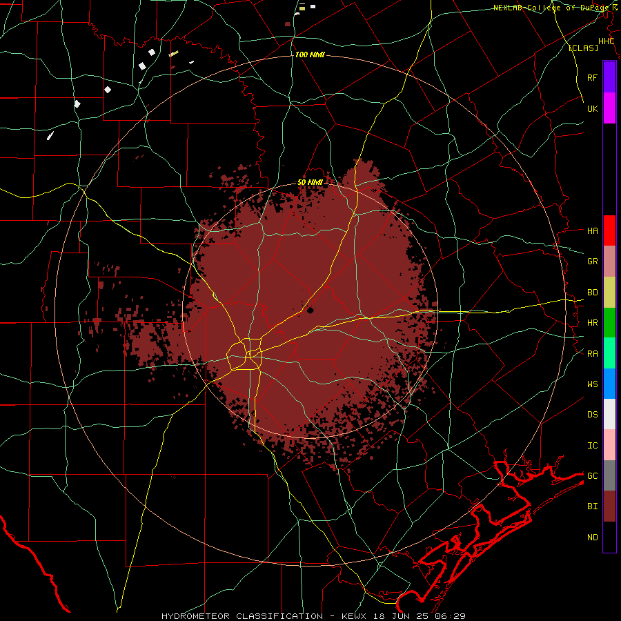Click the HHC product label
This screenshot has height=621, width=621.
pyautogui.click(x=607, y=41)
